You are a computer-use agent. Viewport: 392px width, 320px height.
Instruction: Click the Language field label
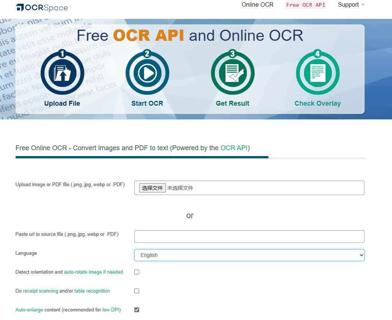click(26, 253)
